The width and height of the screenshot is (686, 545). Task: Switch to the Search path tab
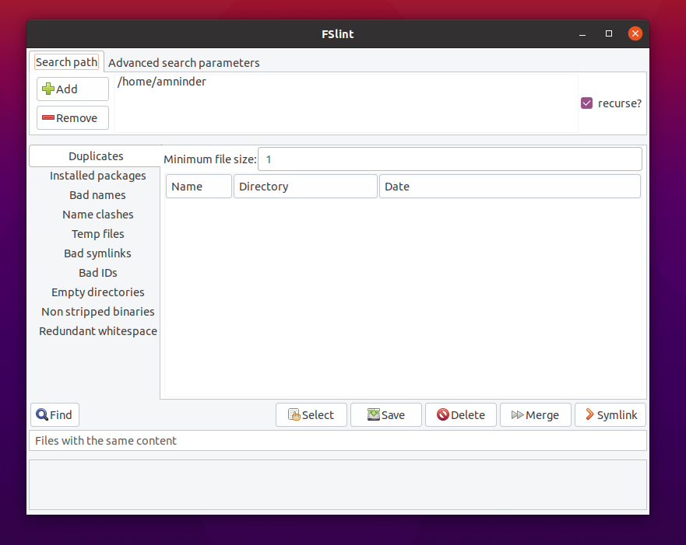tap(66, 62)
